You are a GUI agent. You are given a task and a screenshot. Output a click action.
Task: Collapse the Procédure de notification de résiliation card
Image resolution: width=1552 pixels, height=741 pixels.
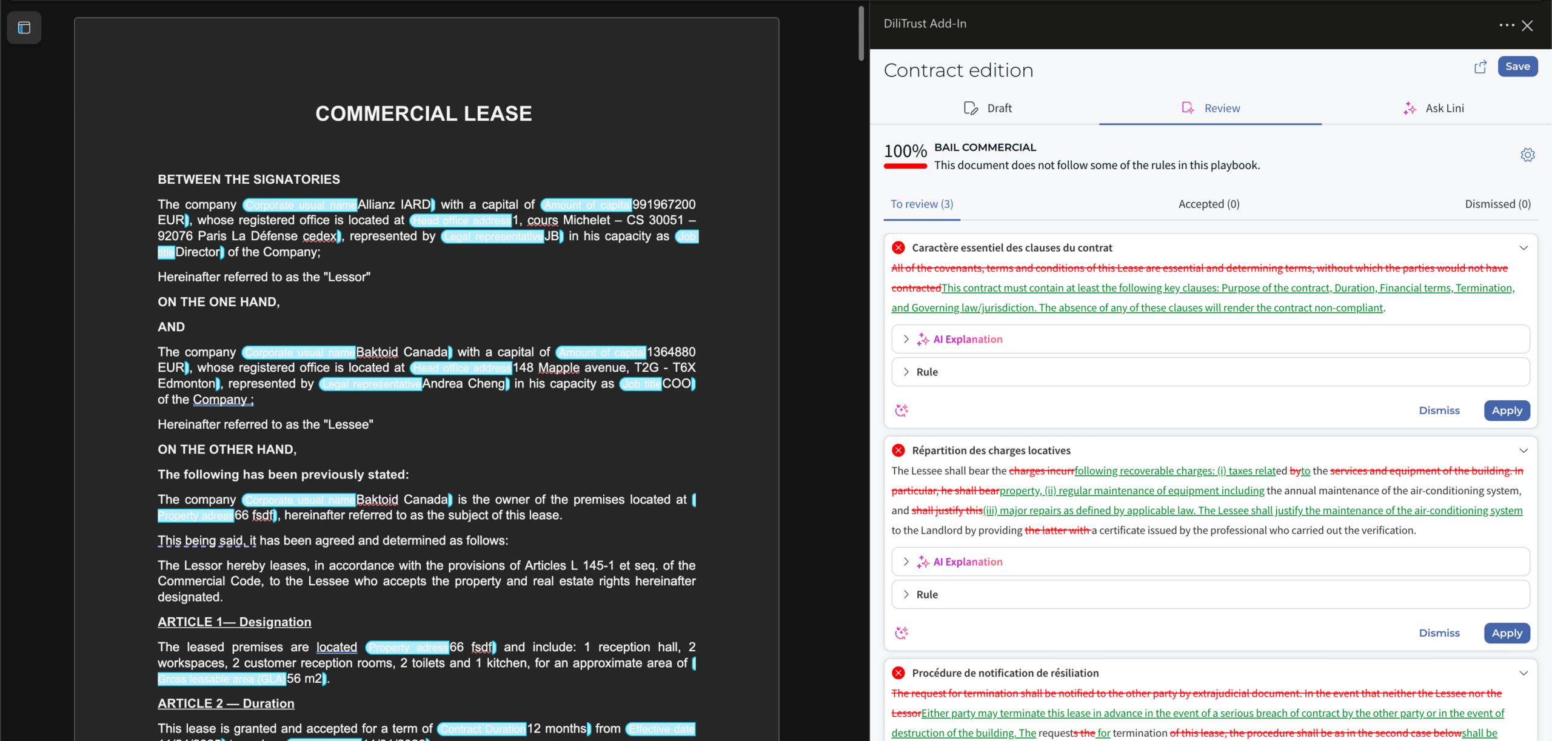(1524, 673)
